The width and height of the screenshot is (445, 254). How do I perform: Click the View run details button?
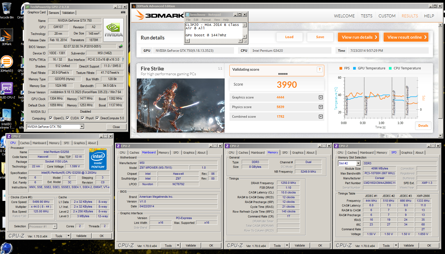click(359, 37)
